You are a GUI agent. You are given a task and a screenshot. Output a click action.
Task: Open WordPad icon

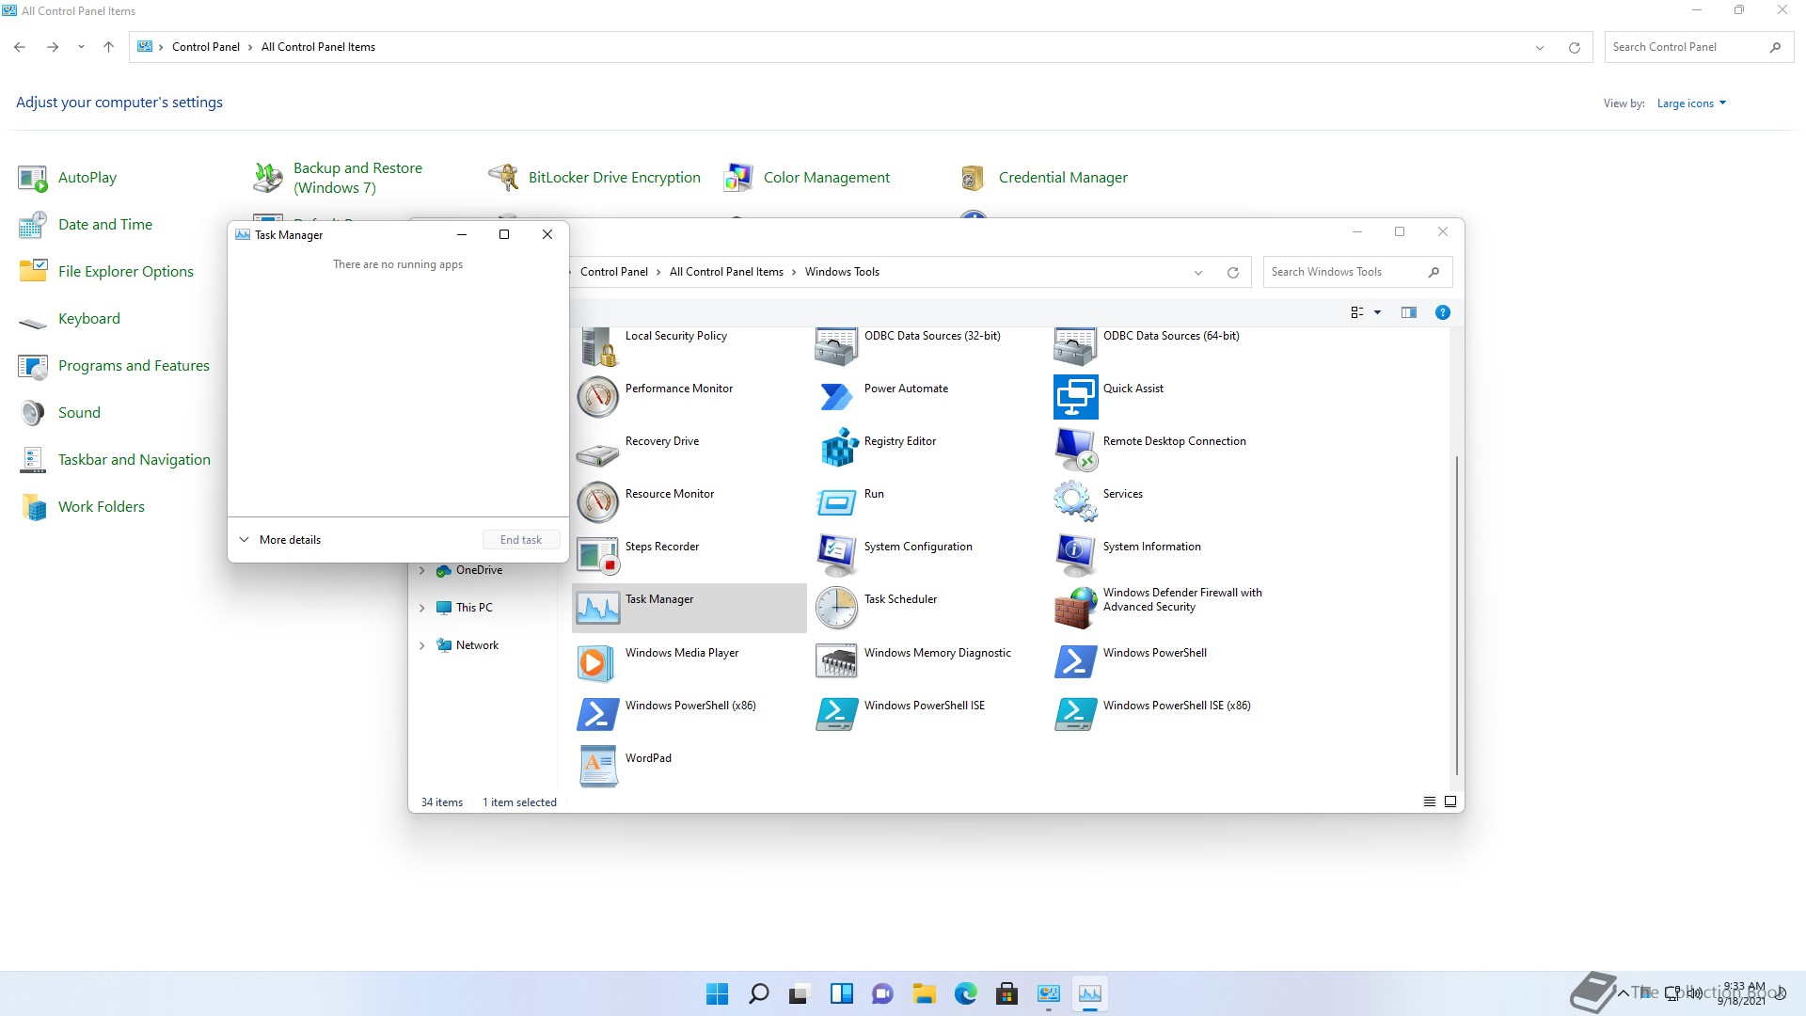598,767
